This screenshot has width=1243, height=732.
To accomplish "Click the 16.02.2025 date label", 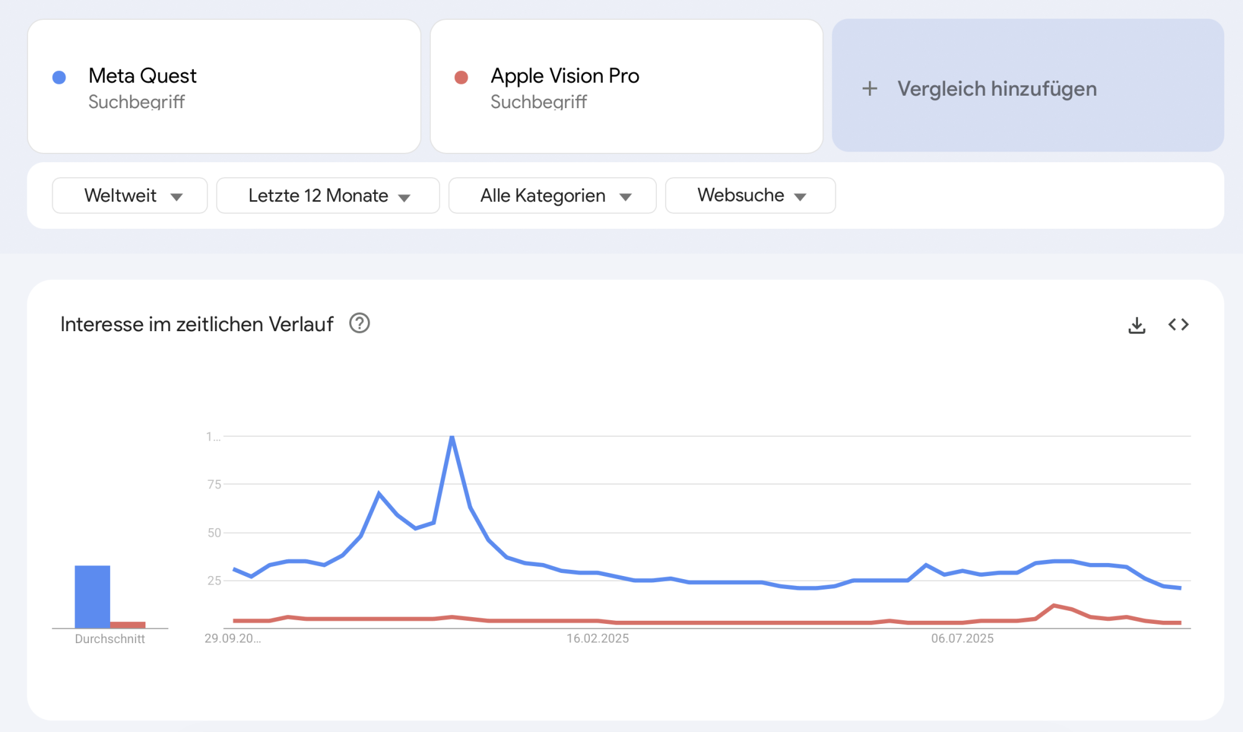I will coord(597,638).
